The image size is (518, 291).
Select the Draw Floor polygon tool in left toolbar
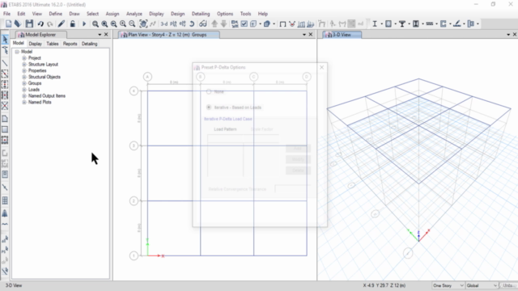[5, 119]
